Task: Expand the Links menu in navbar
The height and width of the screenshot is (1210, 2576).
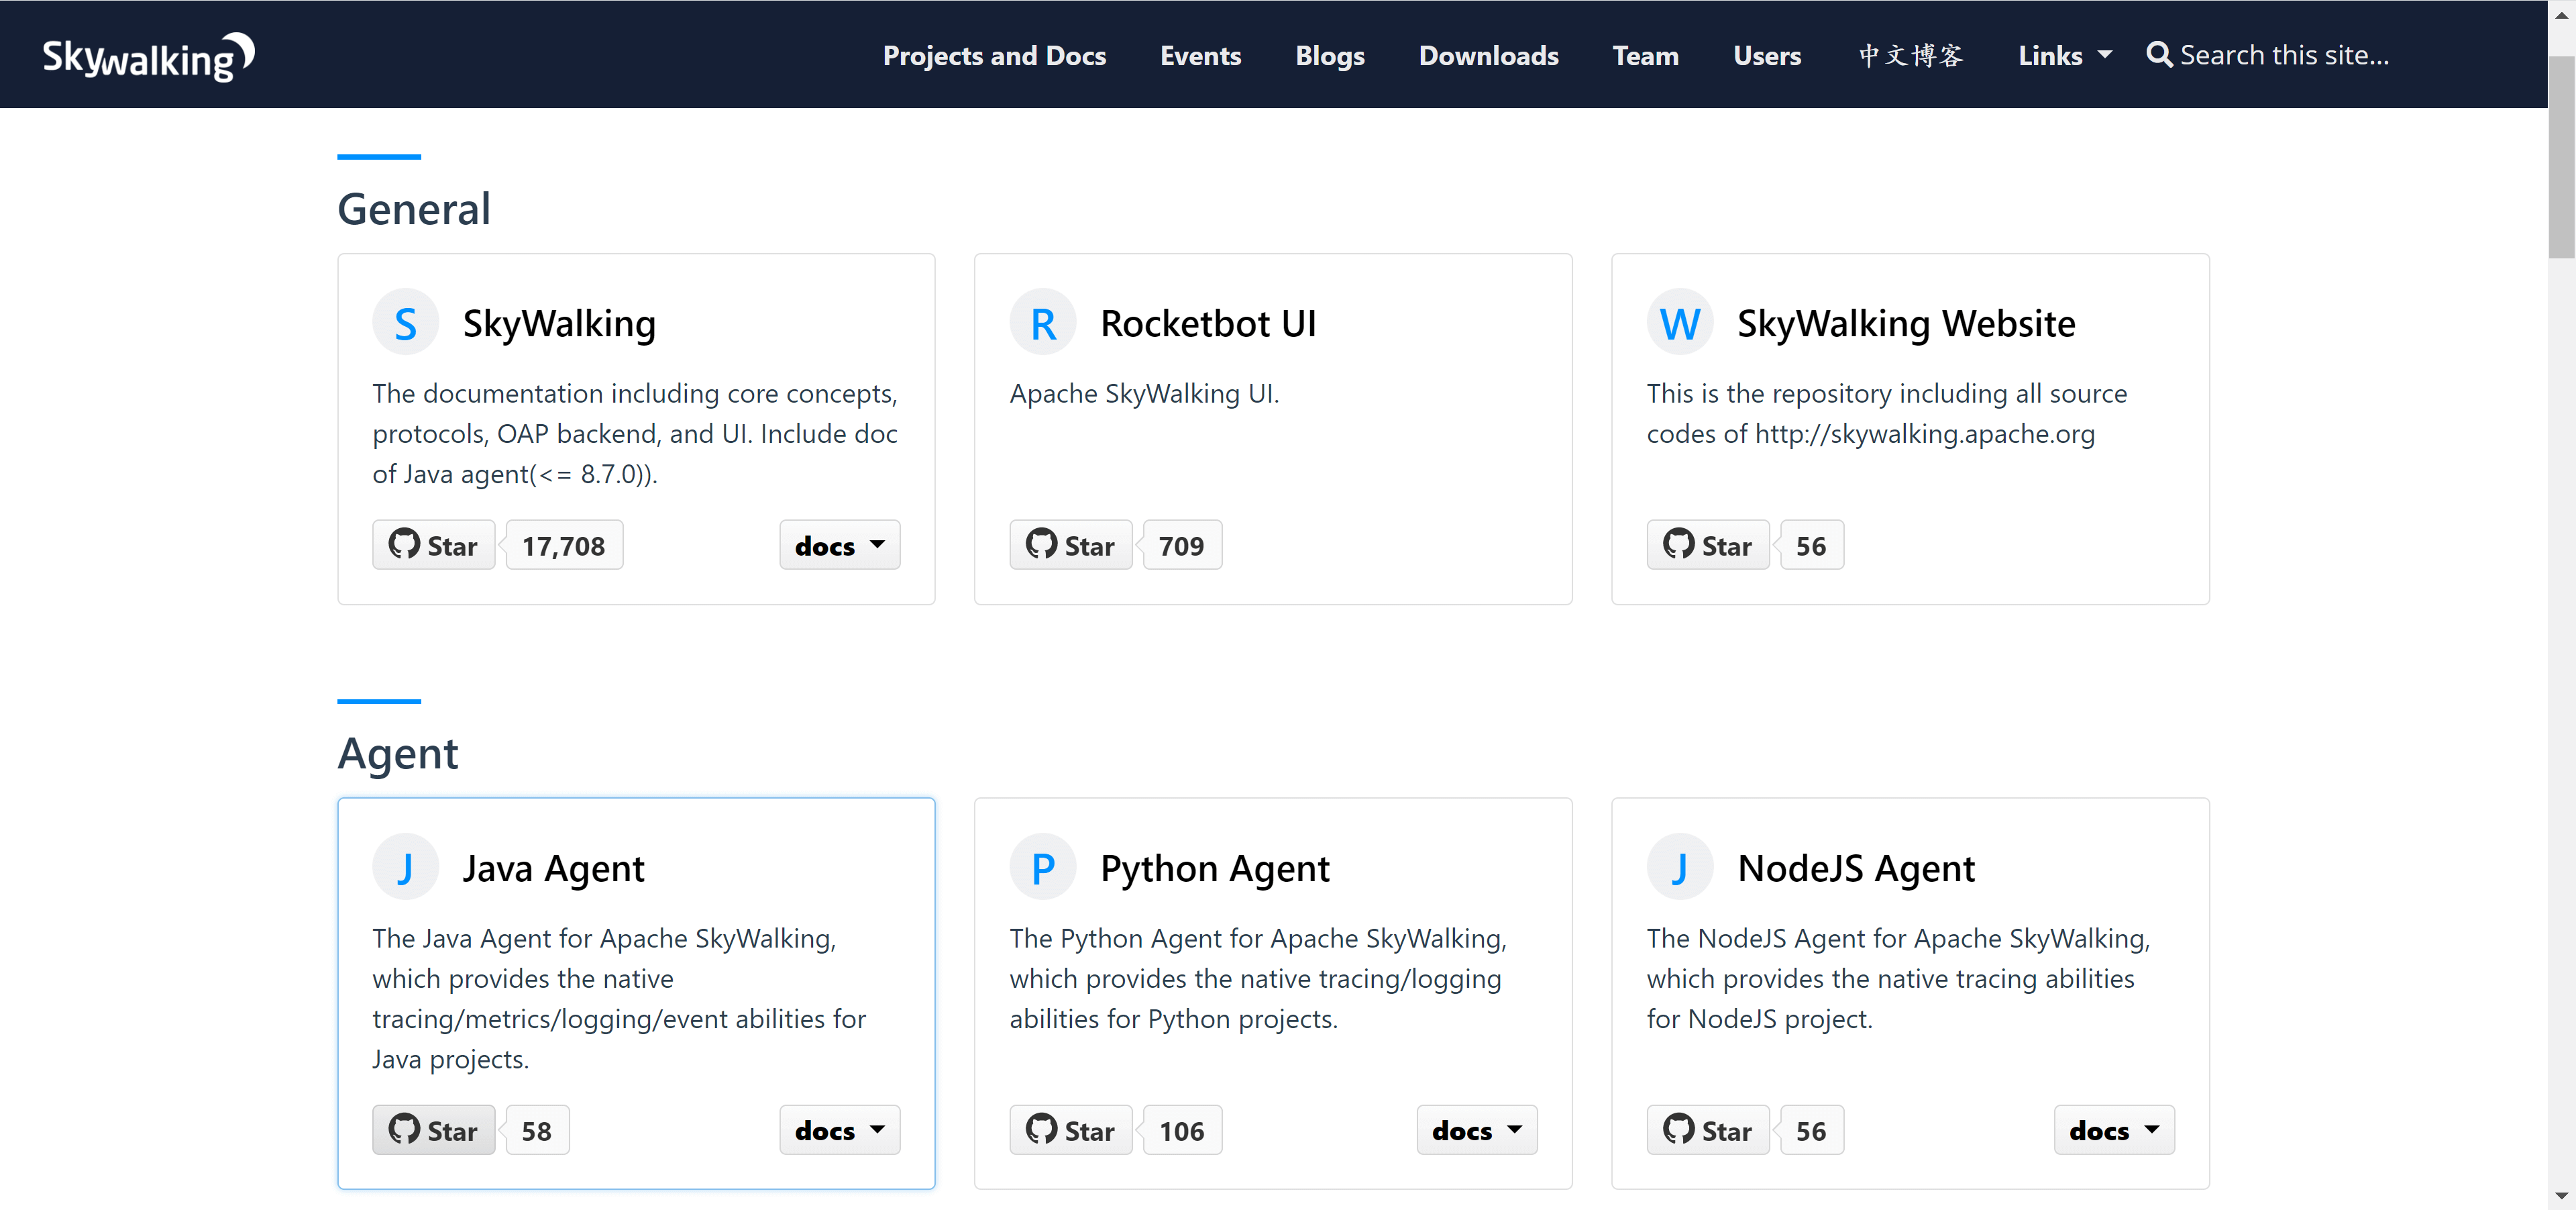Action: point(2064,56)
